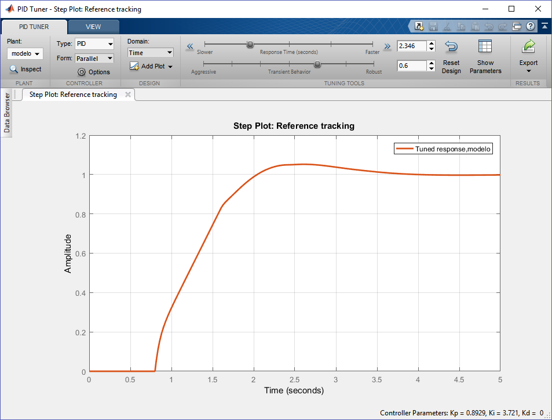Click the Response Time slider handle
Viewport: 552px width, 420px height.
(x=250, y=44)
